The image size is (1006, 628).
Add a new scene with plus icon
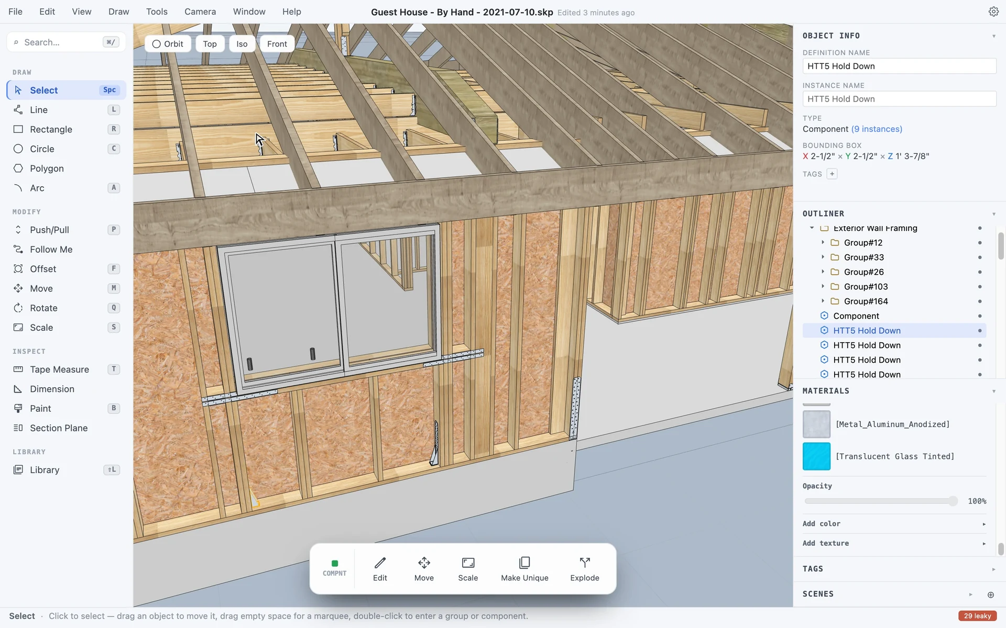990,595
